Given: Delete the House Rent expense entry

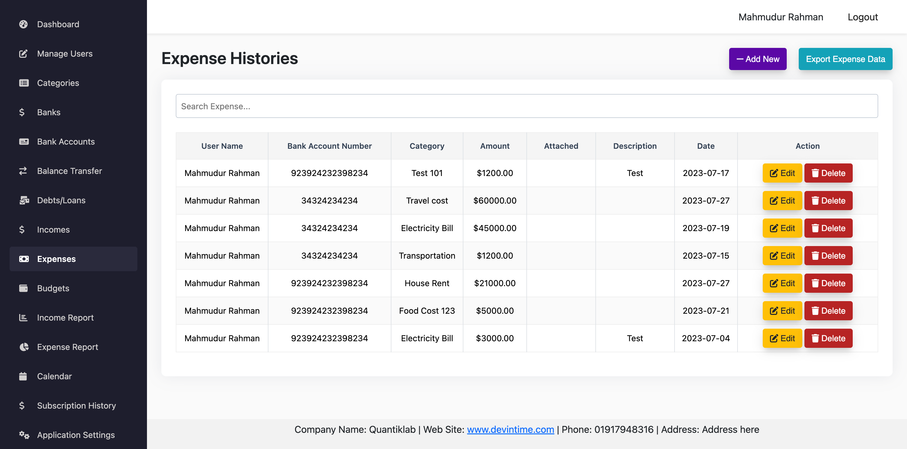Looking at the screenshot, I should (x=828, y=283).
